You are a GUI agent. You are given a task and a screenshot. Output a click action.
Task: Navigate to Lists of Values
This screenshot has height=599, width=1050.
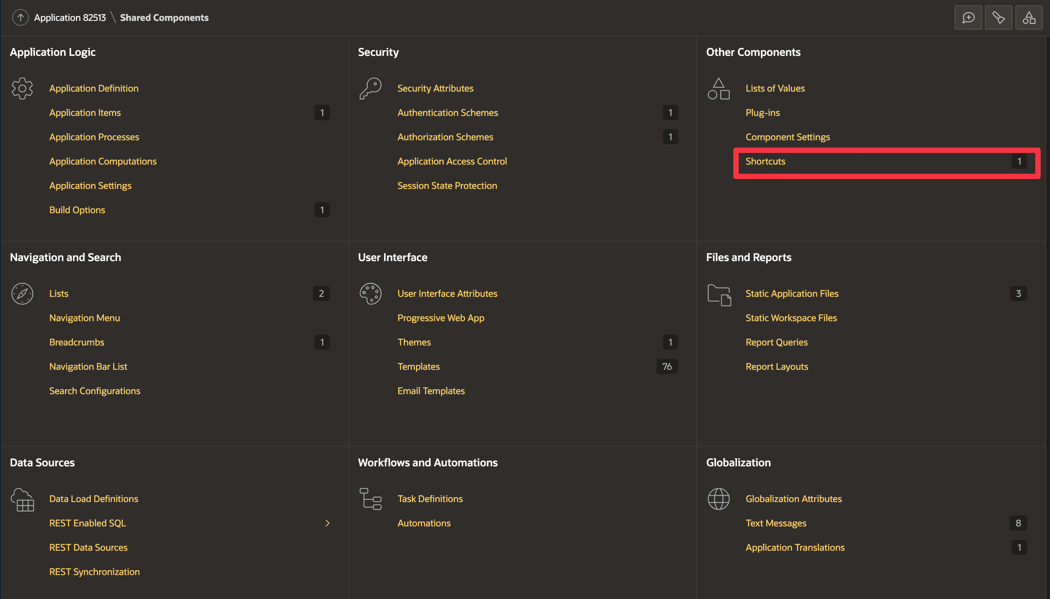775,89
